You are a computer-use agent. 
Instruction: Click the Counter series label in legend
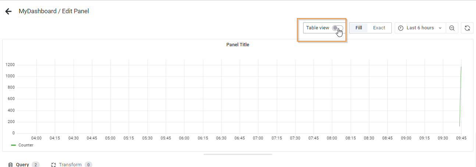coord(26,145)
